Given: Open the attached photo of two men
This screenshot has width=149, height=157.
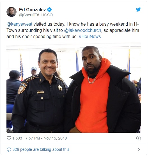Looking at the screenshot, I should tap(74, 88).
